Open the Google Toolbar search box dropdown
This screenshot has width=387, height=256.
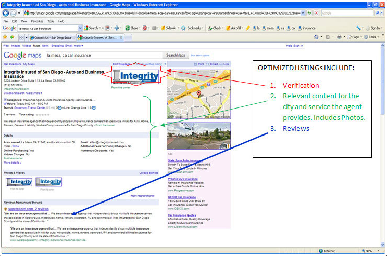[x=80, y=29]
